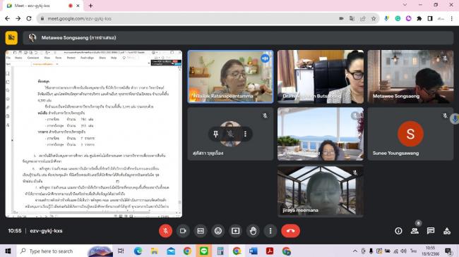Viewport: 459px width, 257px height.
Task: Raise your hand in the meeting
Action: coord(254,231)
